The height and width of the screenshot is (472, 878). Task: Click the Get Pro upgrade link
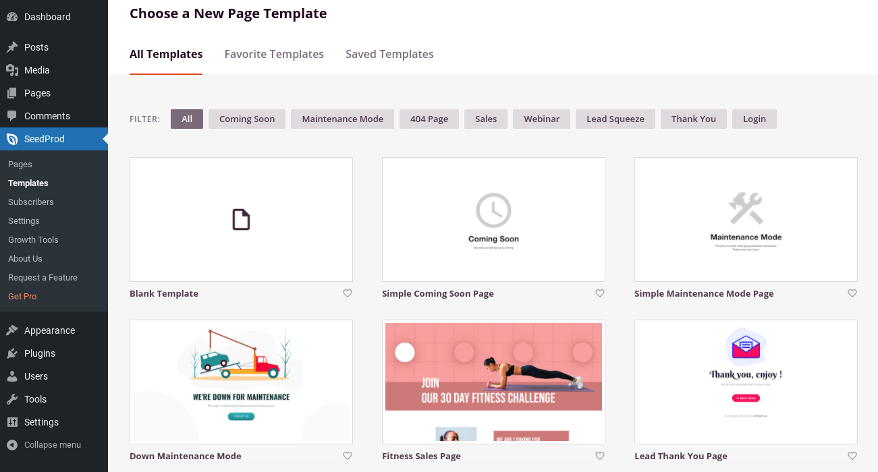(x=22, y=297)
